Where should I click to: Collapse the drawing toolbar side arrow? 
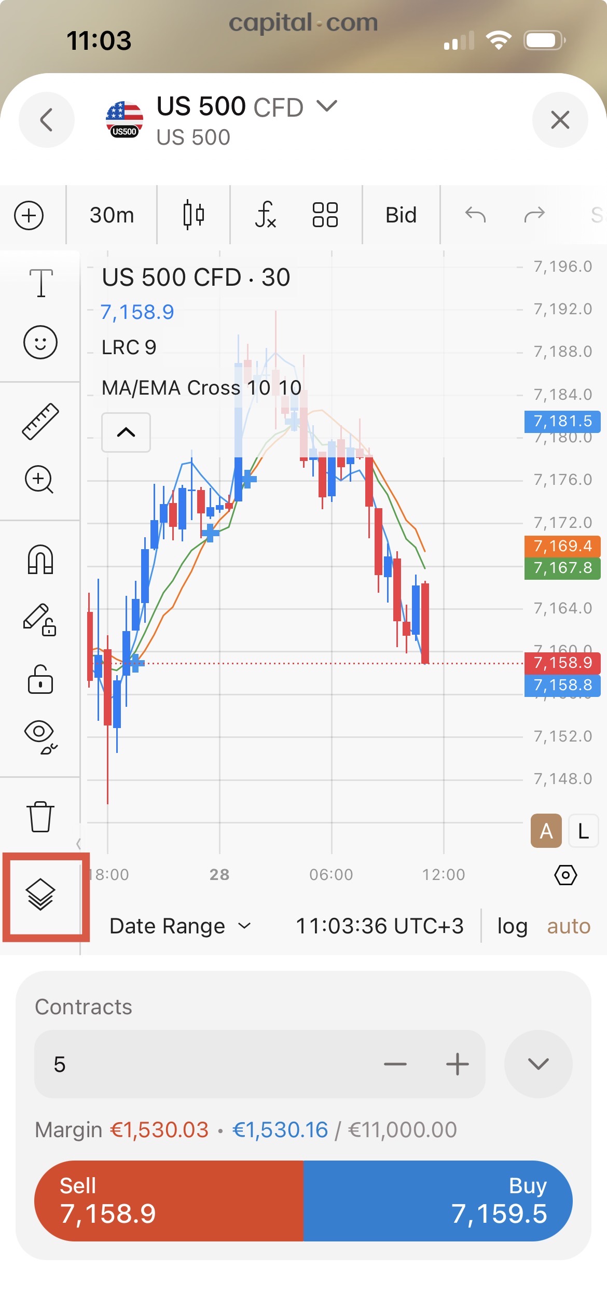(x=78, y=844)
